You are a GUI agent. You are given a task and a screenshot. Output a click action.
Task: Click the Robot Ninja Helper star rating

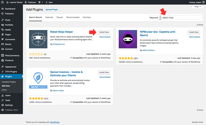[36, 54]
